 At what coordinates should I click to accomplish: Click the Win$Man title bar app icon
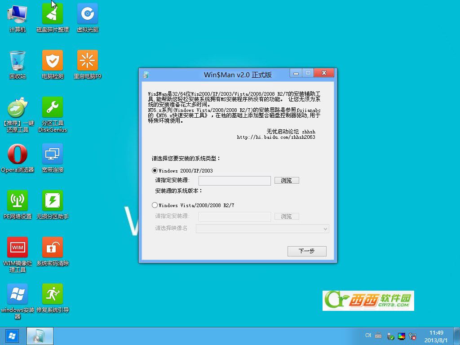tap(146, 75)
